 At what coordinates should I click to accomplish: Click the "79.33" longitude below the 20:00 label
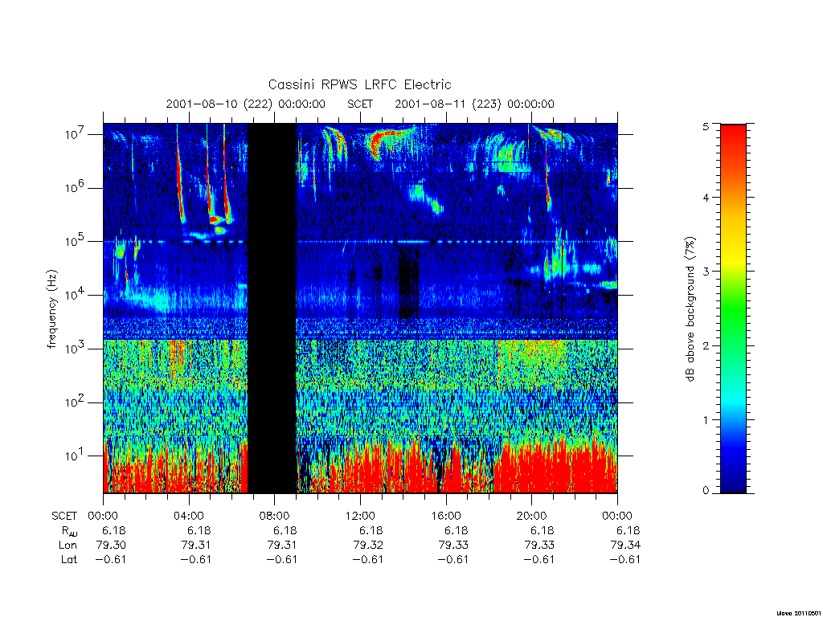pyautogui.click(x=539, y=545)
